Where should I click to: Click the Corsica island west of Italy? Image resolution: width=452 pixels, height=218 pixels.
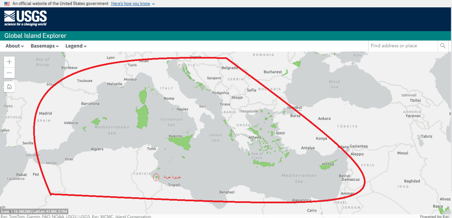143,96
